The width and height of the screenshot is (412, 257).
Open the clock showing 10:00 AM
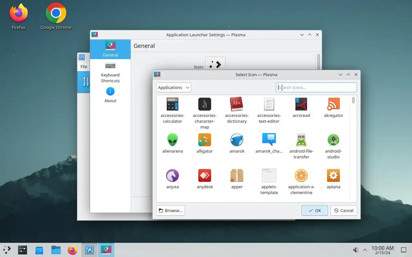pos(382,250)
